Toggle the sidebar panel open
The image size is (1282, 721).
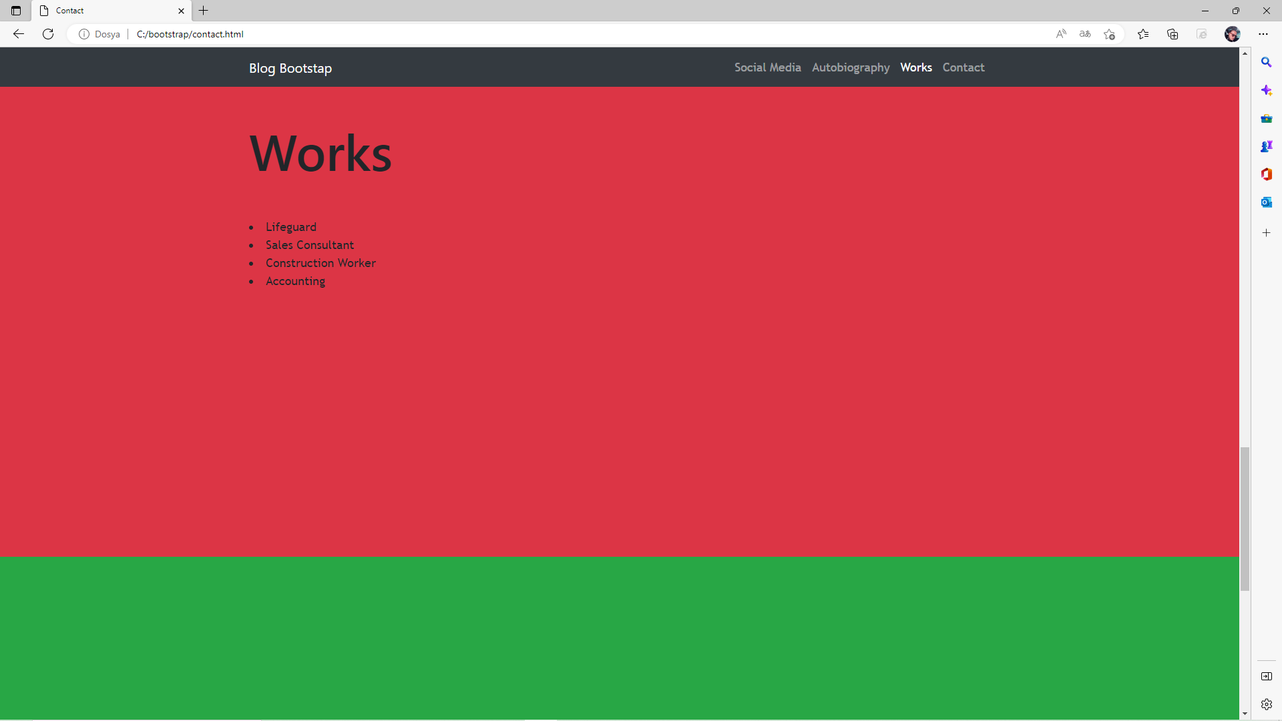(1267, 676)
